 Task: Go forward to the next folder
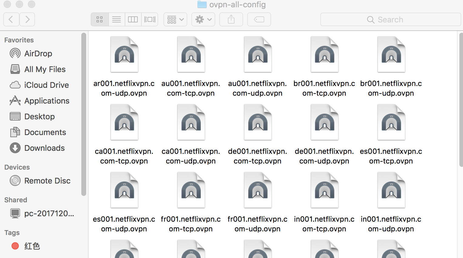[x=27, y=20]
